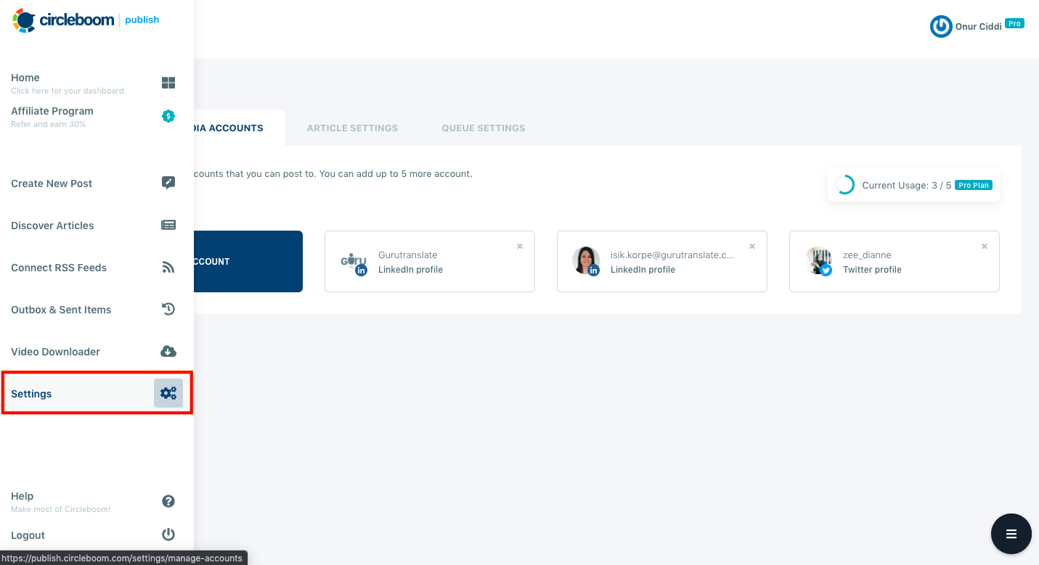Viewport: 1039px width, 565px height.
Task: Click Logout in the sidebar
Action: tap(97, 535)
